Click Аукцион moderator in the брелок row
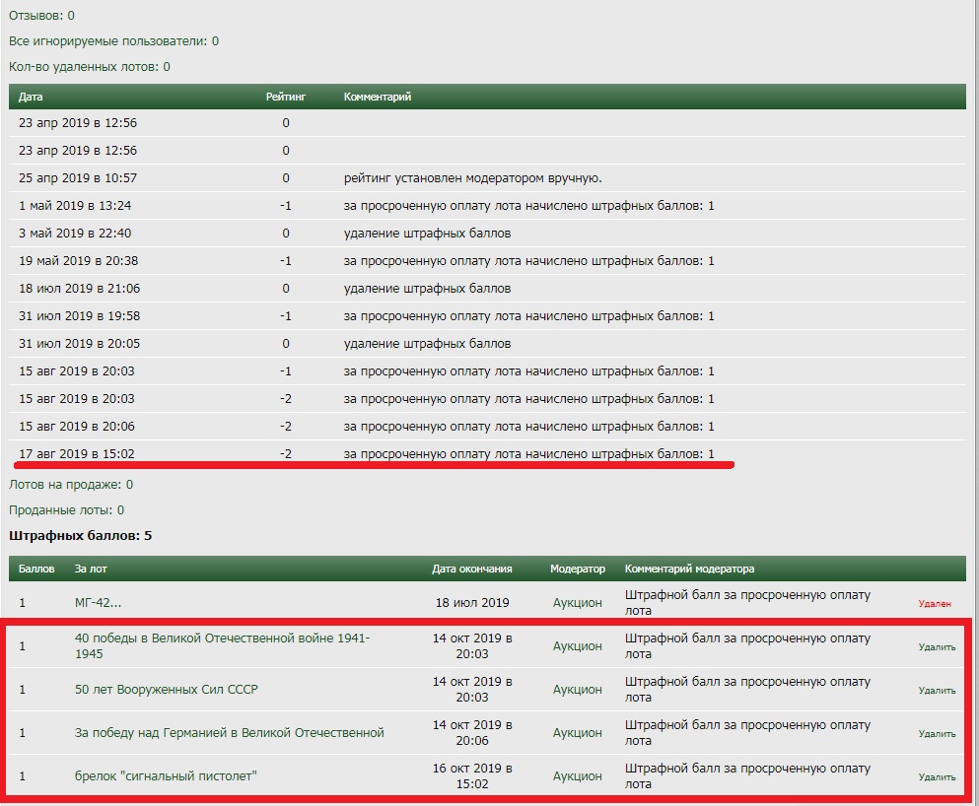 click(x=577, y=776)
